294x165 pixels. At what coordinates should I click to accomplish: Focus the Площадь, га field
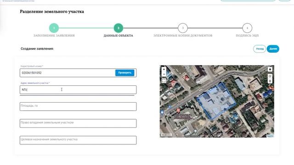pos(78,106)
